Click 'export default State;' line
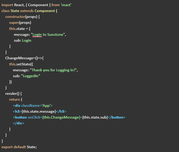The image size is (179, 152). click(19, 147)
